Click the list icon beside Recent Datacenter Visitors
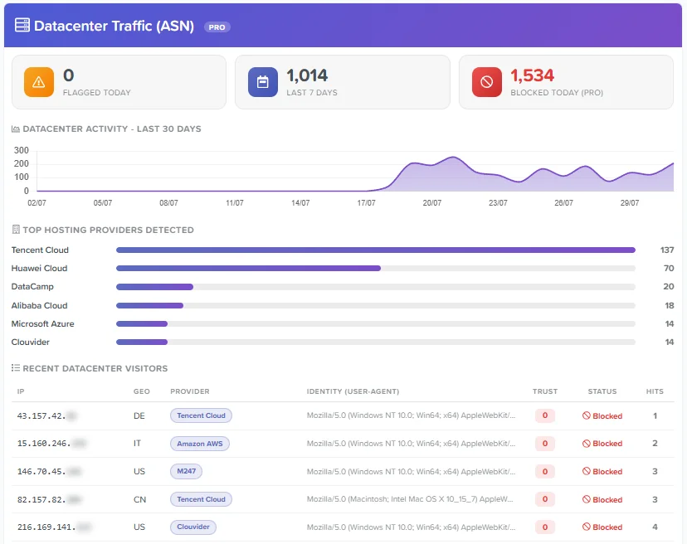This screenshot has height=544, width=687. coord(16,368)
